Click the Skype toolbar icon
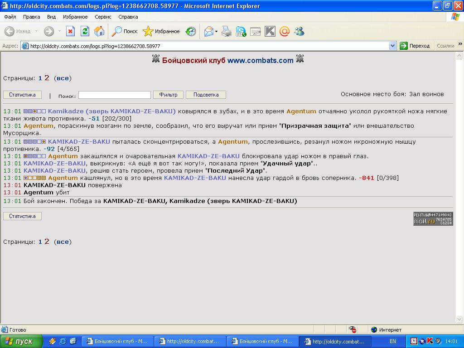The height and width of the screenshot is (348, 464). 241,31
